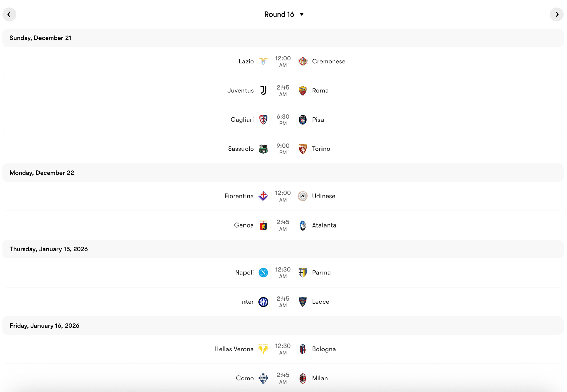This screenshot has width=567, height=392.
Task: Select the Juventus logo
Action: [263, 90]
